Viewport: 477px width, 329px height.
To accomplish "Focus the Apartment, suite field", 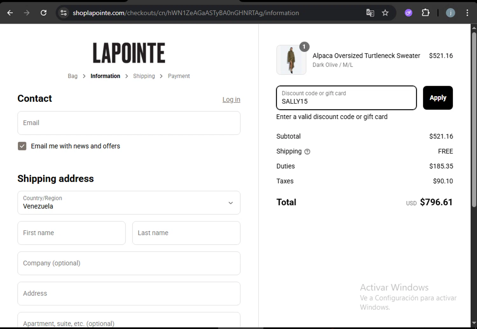I will click(x=129, y=320).
